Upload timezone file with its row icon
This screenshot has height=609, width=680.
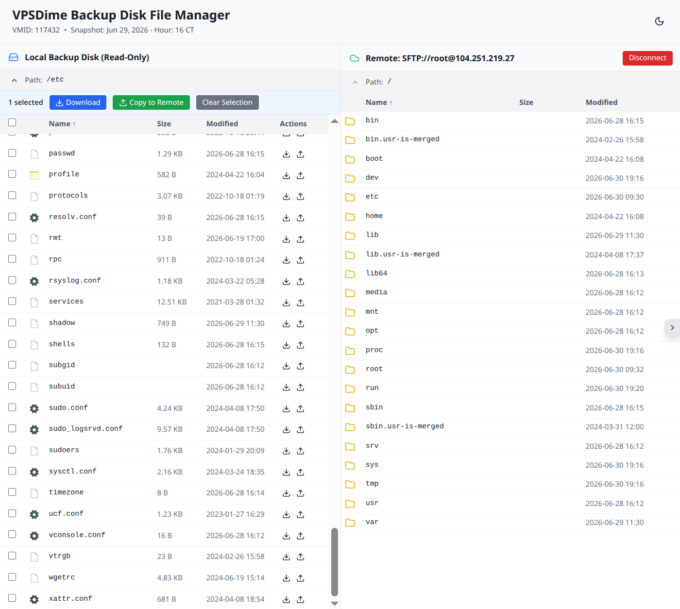(301, 493)
